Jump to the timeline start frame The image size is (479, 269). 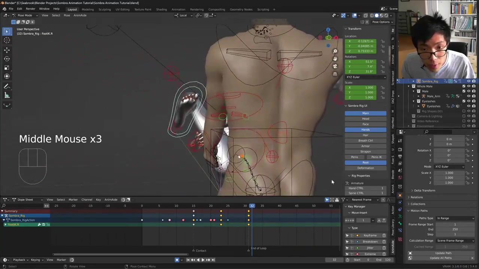pyautogui.click(x=188, y=260)
